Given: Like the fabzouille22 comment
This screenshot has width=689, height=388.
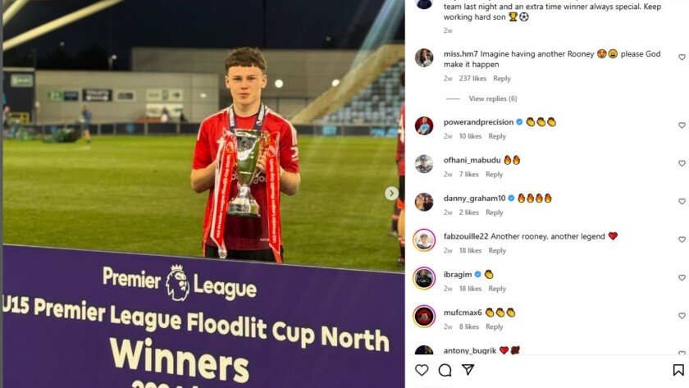Looking at the screenshot, I should (x=682, y=240).
